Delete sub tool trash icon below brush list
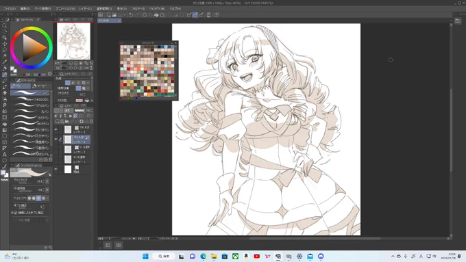 50,159
